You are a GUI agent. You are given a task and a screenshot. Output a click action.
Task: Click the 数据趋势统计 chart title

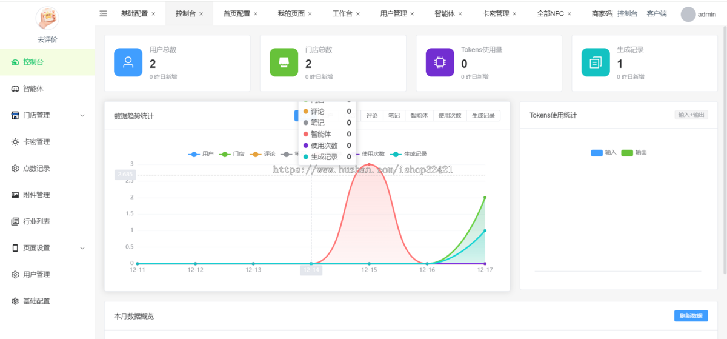tap(134, 116)
